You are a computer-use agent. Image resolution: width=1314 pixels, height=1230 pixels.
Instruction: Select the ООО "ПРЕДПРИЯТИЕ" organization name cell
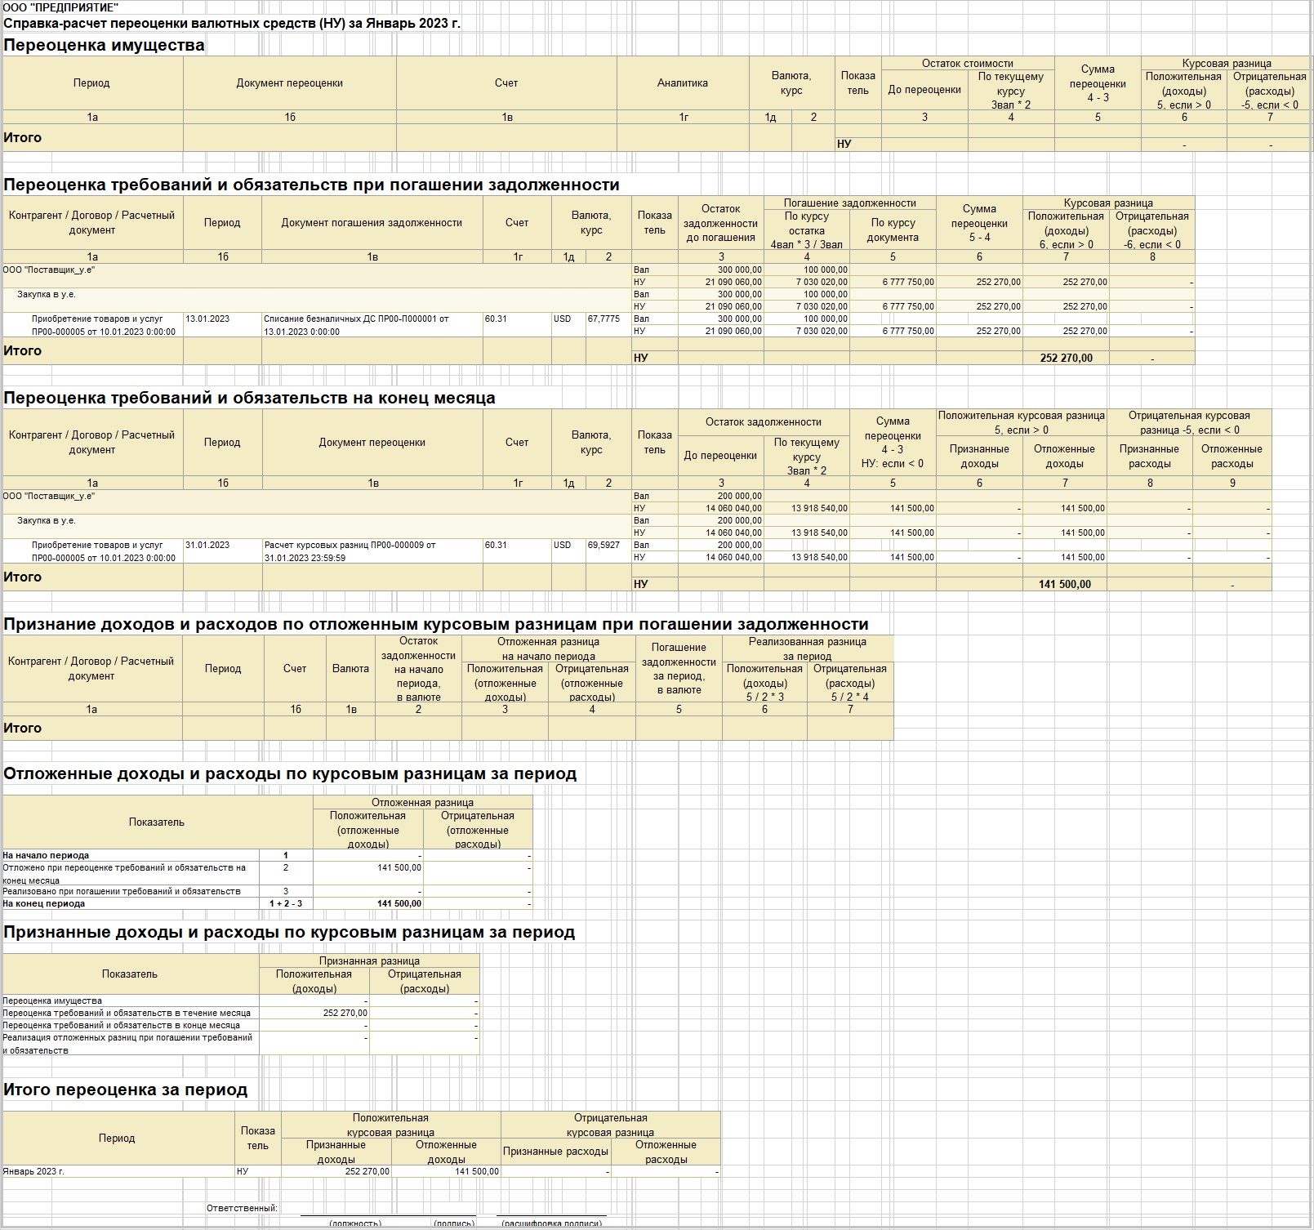click(60, 8)
